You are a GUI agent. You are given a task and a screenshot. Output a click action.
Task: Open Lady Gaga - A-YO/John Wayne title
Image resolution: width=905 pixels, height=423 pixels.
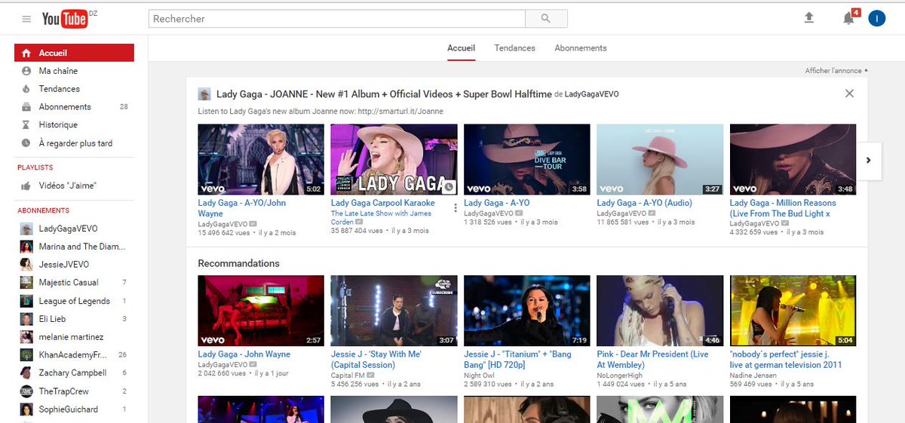(242, 208)
